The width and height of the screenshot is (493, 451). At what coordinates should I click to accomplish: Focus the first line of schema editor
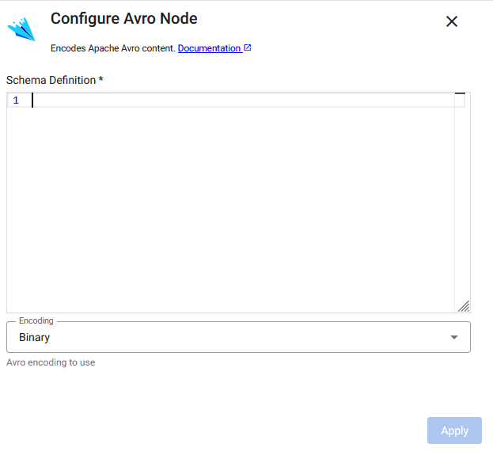(x=237, y=100)
